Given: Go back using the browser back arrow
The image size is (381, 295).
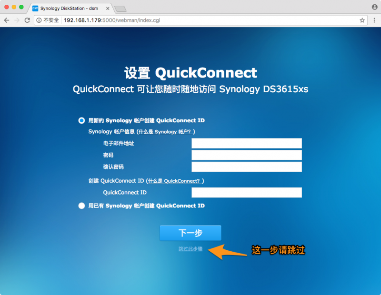Looking at the screenshot, I should pos(7,20).
